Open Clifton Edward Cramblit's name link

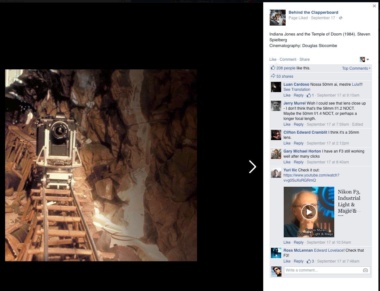point(305,132)
